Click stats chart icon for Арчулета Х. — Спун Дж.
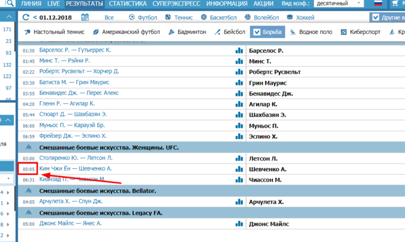The width and height of the screenshot is (405, 242). click(x=239, y=201)
